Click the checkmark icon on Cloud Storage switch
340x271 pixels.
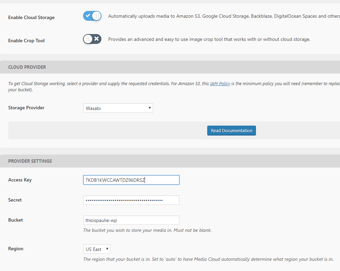(88, 16)
